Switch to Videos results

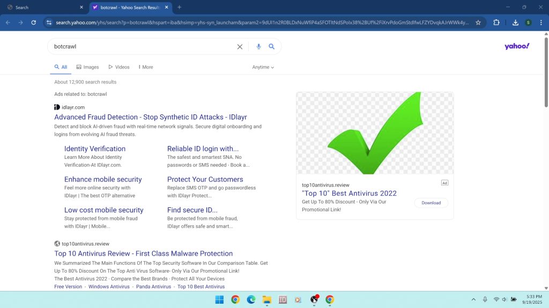click(119, 67)
